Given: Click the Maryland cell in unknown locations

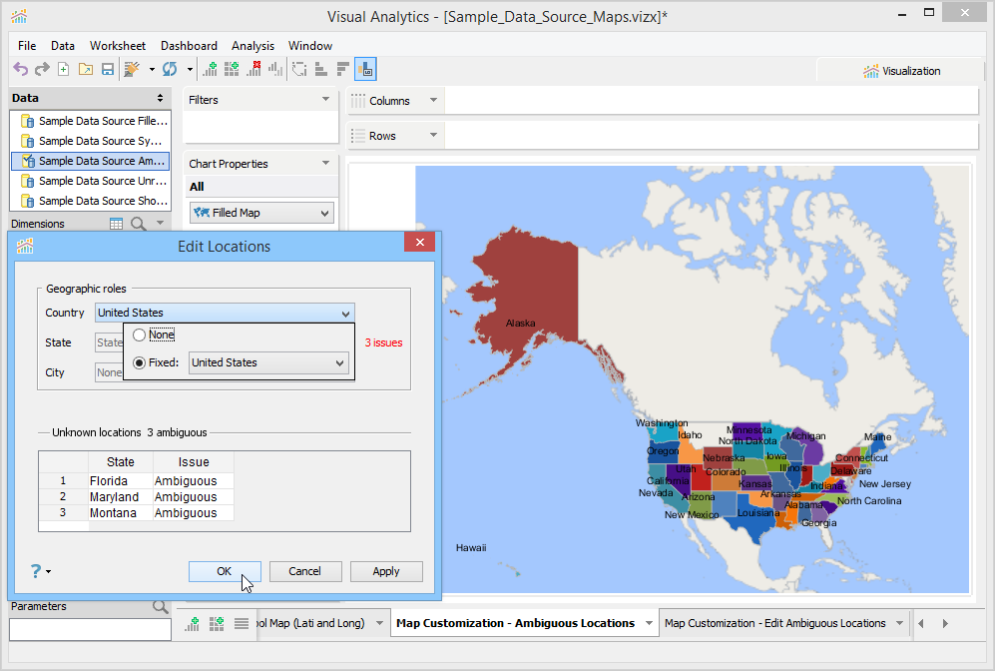Looking at the screenshot, I should (121, 497).
